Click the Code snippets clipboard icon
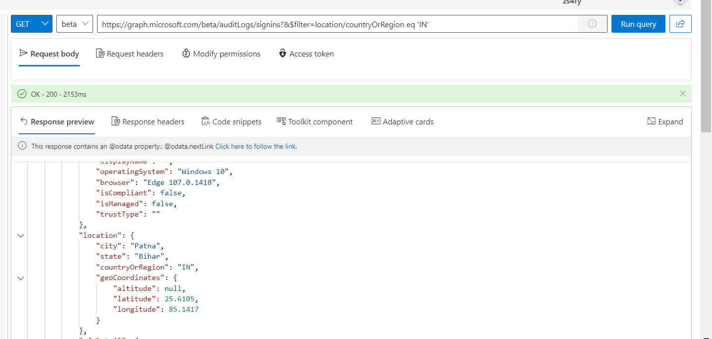This screenshot has height=339, width=712. 205,121
